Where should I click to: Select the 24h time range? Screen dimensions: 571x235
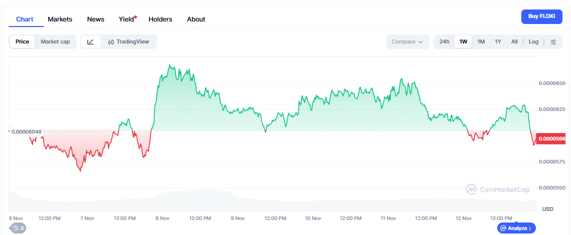(x=444, y=42)
